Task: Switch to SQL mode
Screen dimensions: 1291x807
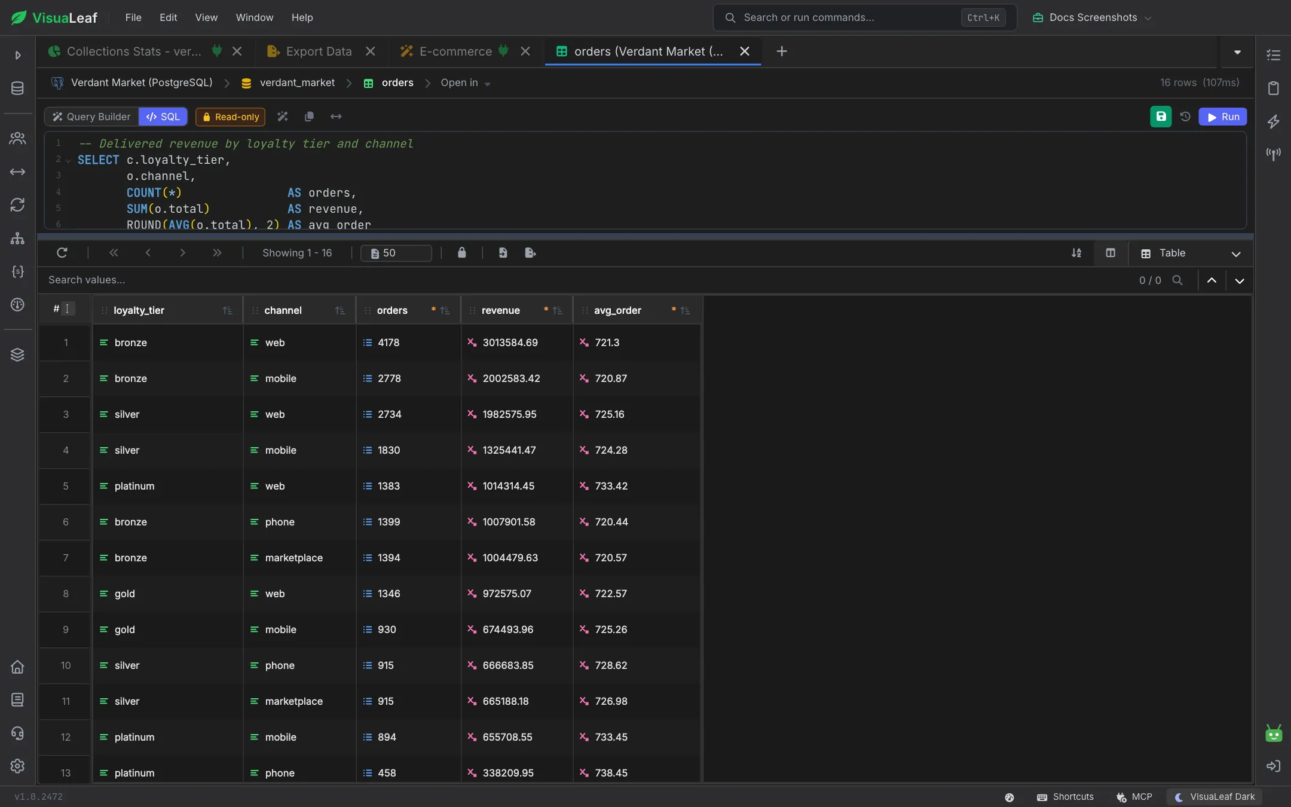Action: click(x=163, y=117)
